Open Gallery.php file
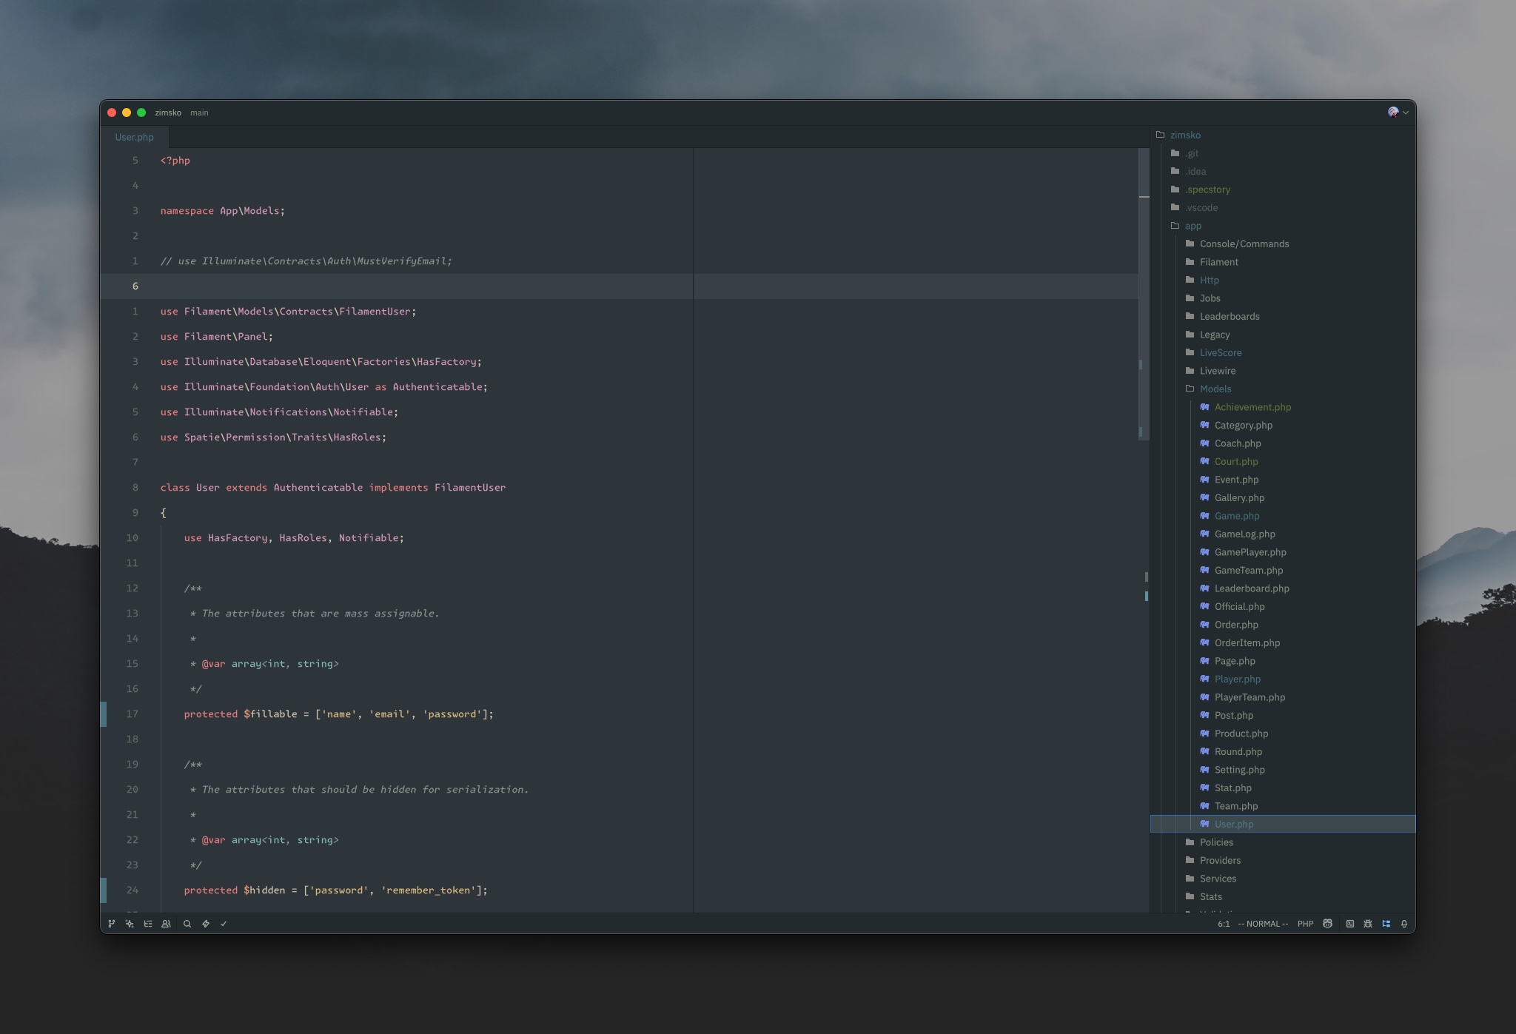 tap(1283, 497)
